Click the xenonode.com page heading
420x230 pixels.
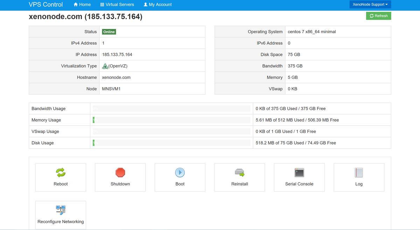pyautogui.click(x=85, y=16)
